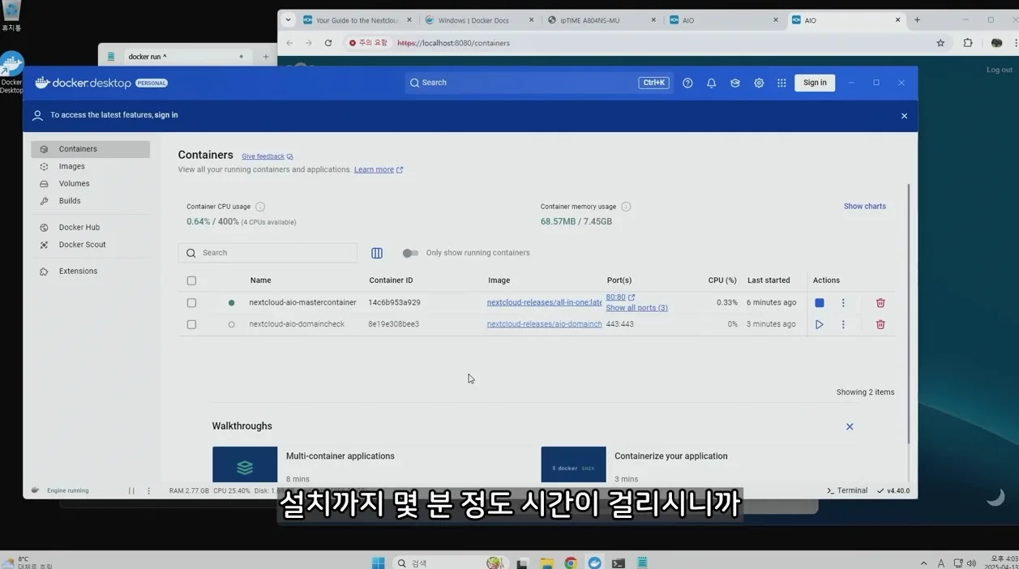Pause the Docker engine from status bar
Viewport: 1019px width, 569px height.
pyautogui.click(x=131, y=490)
